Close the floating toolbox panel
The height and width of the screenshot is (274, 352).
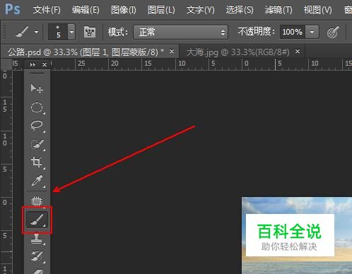point(45,64)
